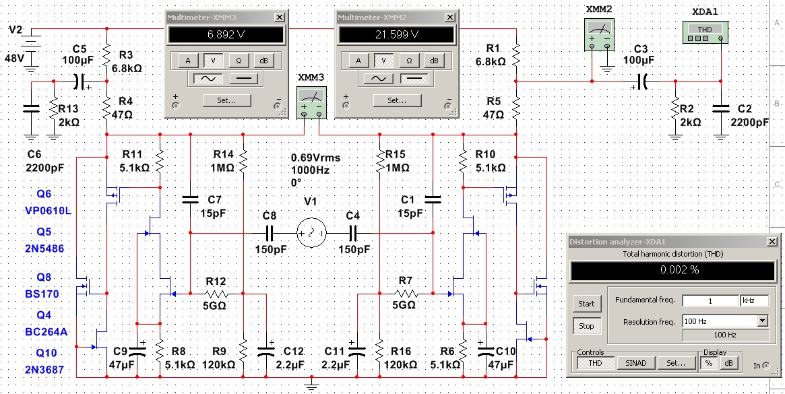Open Set... in Multimeter-XMM2
785x394 pixels.
pyautogui.click(x=396, y=100)
